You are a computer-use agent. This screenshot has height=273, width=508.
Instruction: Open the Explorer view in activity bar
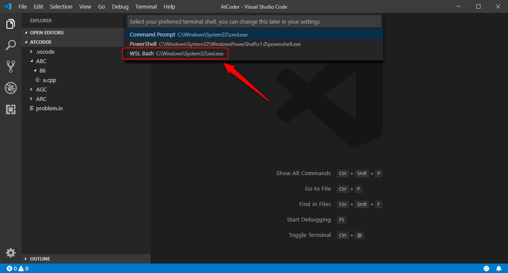point(11,24)
